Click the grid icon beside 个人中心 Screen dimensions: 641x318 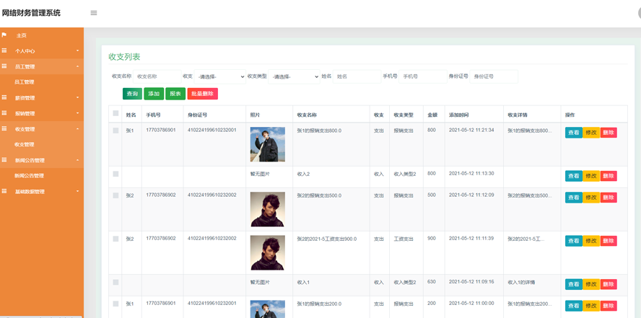[x=4, y=50]
